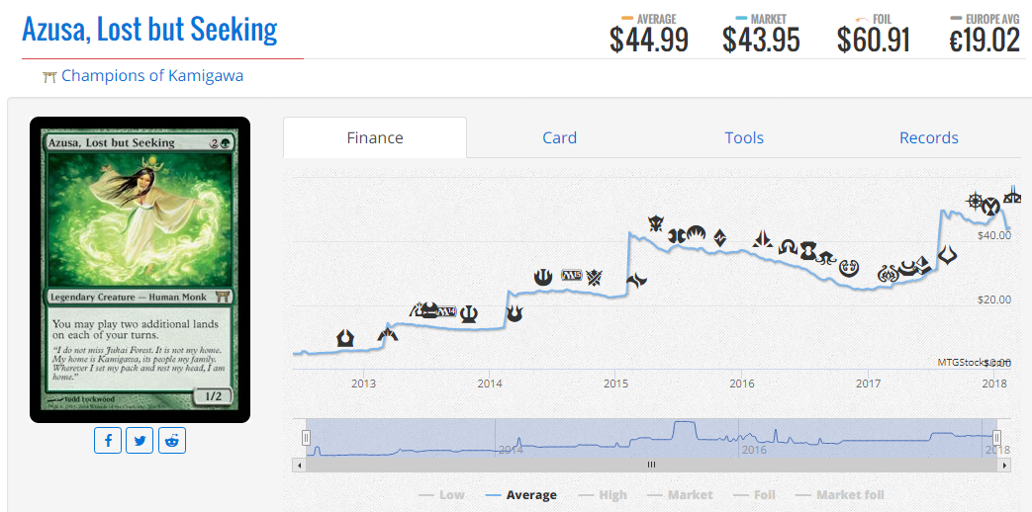Click the Hour of Devastation horns symbol
This screenshot has height=512, width=1032.
pos(947,254)
